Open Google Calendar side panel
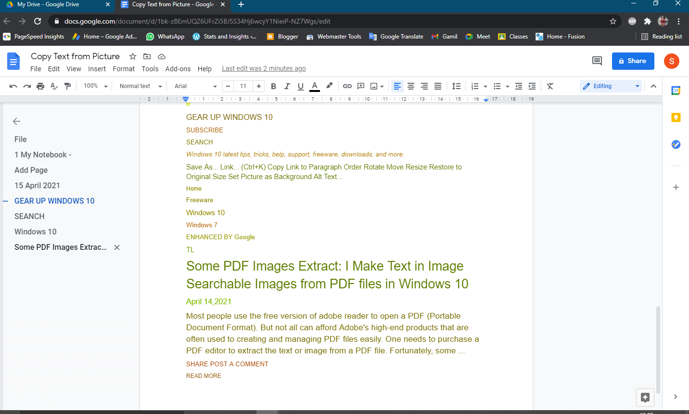The height and width of the screenshot is (414, 689). click(x=676, y=91)
